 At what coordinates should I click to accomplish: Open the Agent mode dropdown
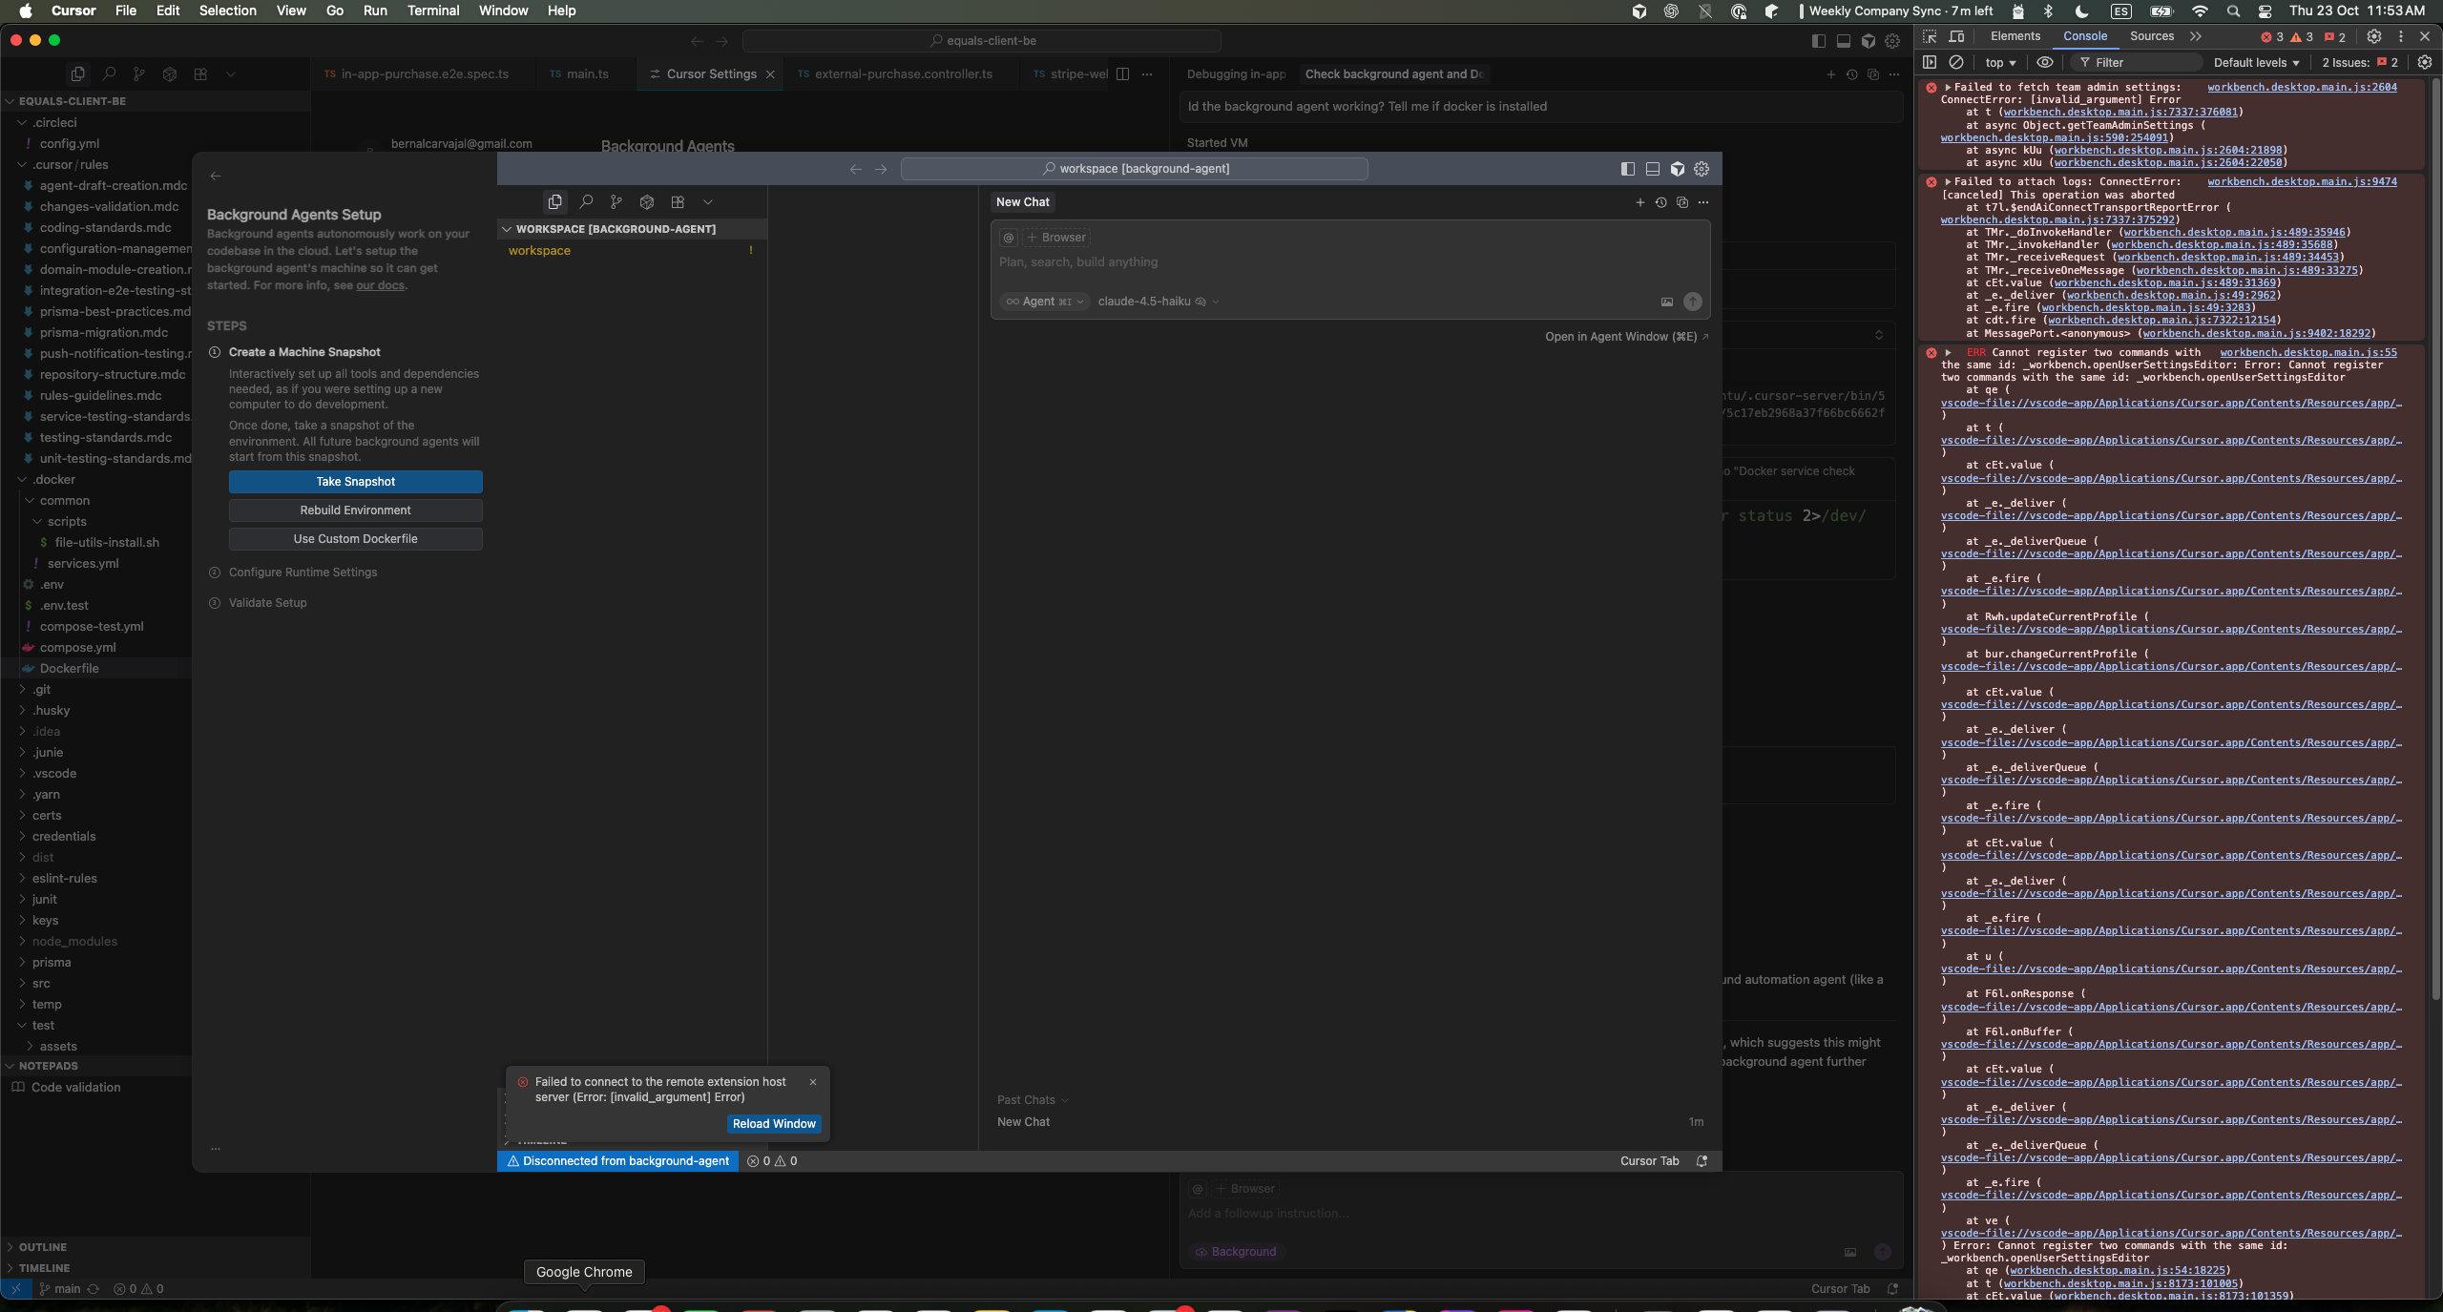click(1044, 302)
